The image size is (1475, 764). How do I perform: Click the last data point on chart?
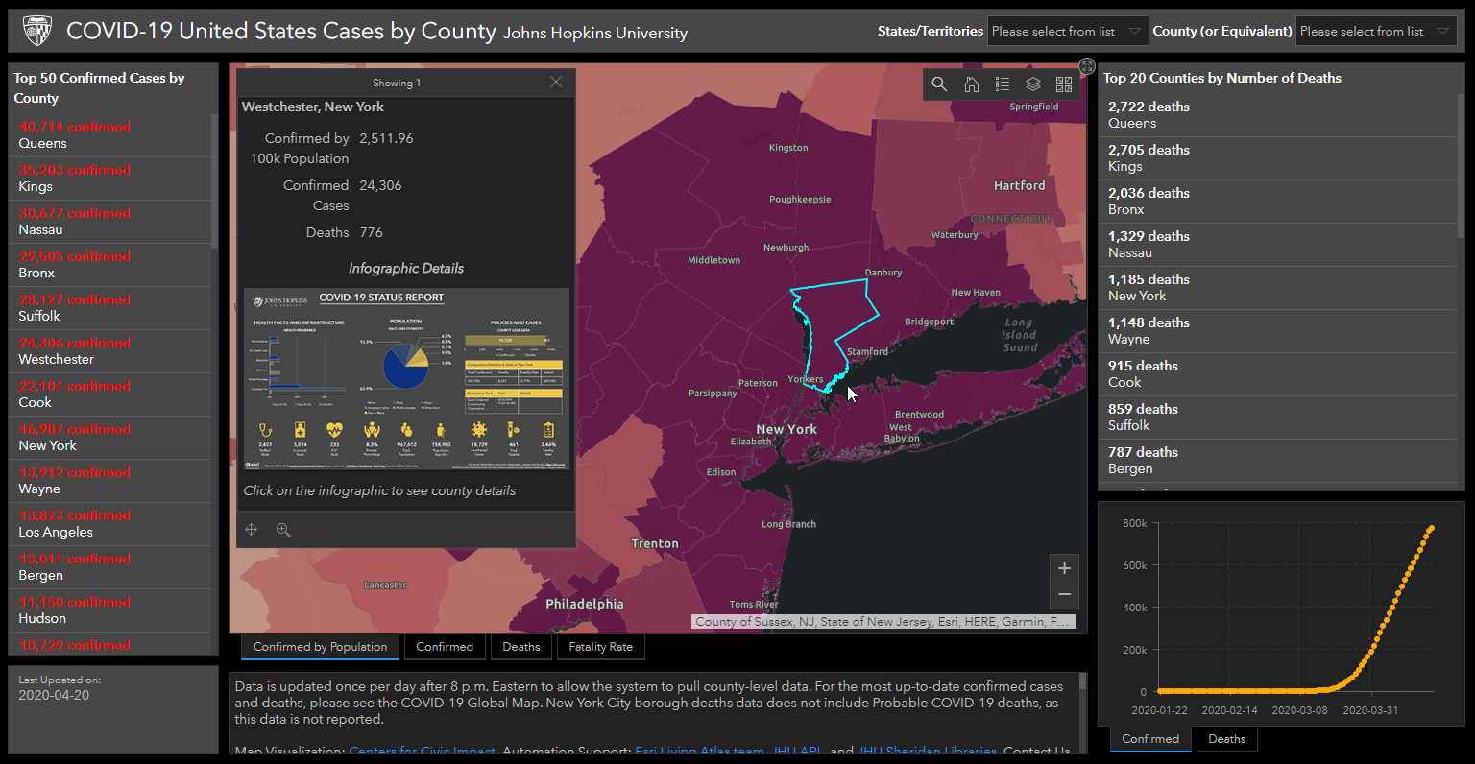[1431, 528]
